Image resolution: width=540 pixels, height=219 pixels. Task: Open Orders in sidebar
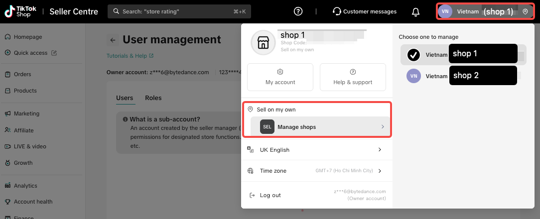(x=22, y=74)
